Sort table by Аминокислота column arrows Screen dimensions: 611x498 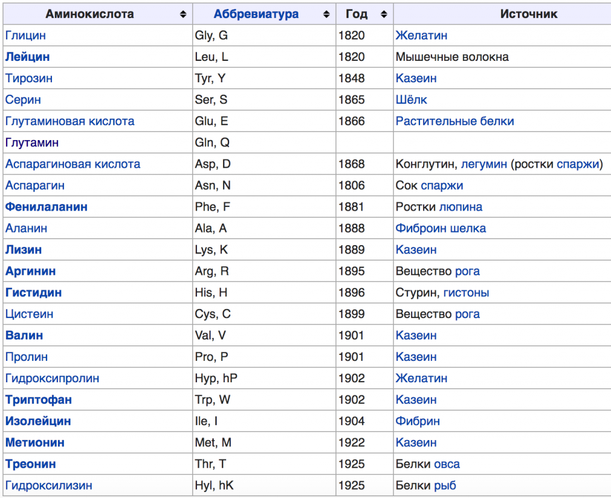tap(183, 14)
